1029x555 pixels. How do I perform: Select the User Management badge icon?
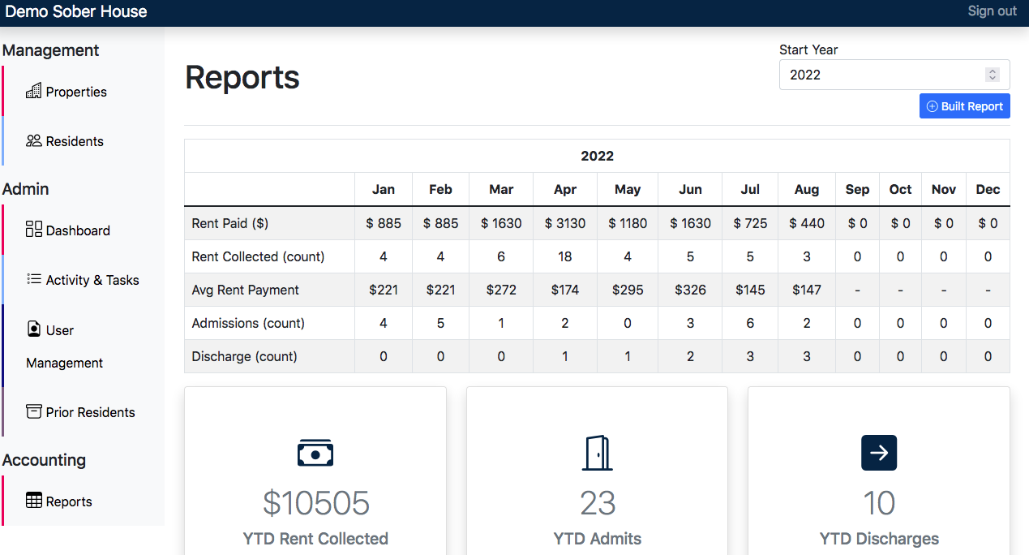coord(33,329)
